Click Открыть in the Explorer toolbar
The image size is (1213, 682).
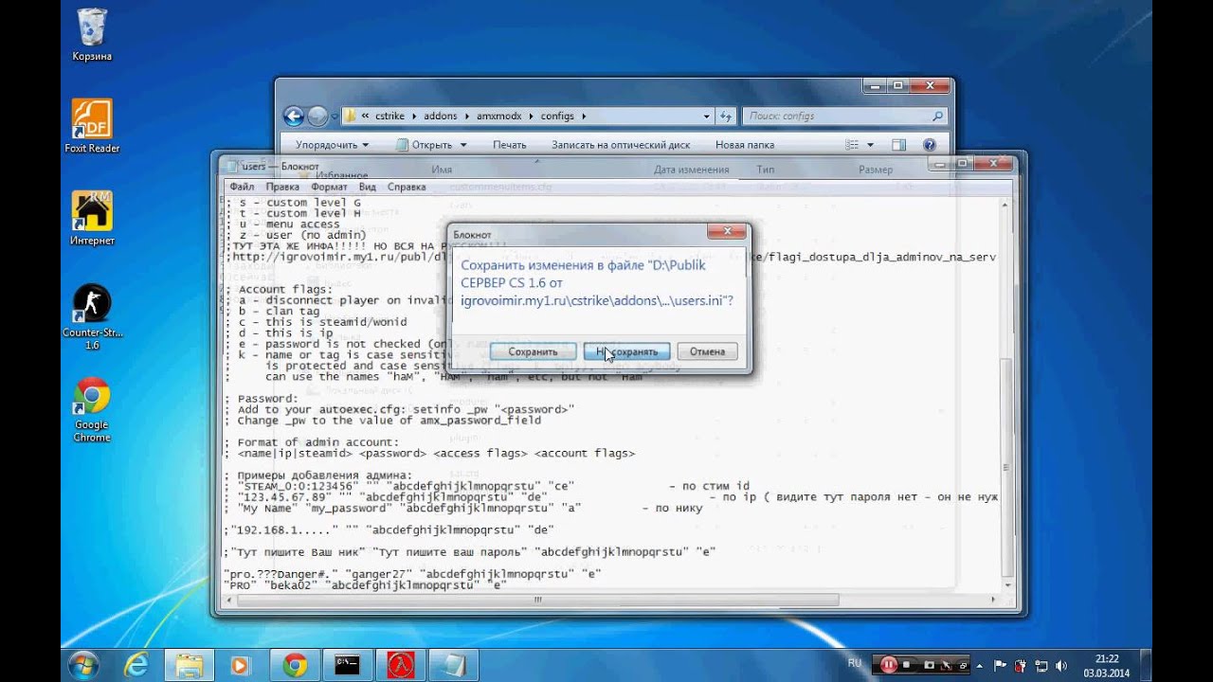[x=424, y=145]
